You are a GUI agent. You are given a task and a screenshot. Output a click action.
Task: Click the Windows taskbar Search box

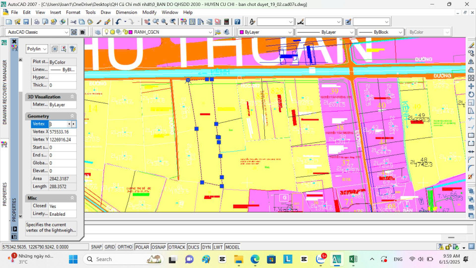pyautogui.click(x=123, y=259)
